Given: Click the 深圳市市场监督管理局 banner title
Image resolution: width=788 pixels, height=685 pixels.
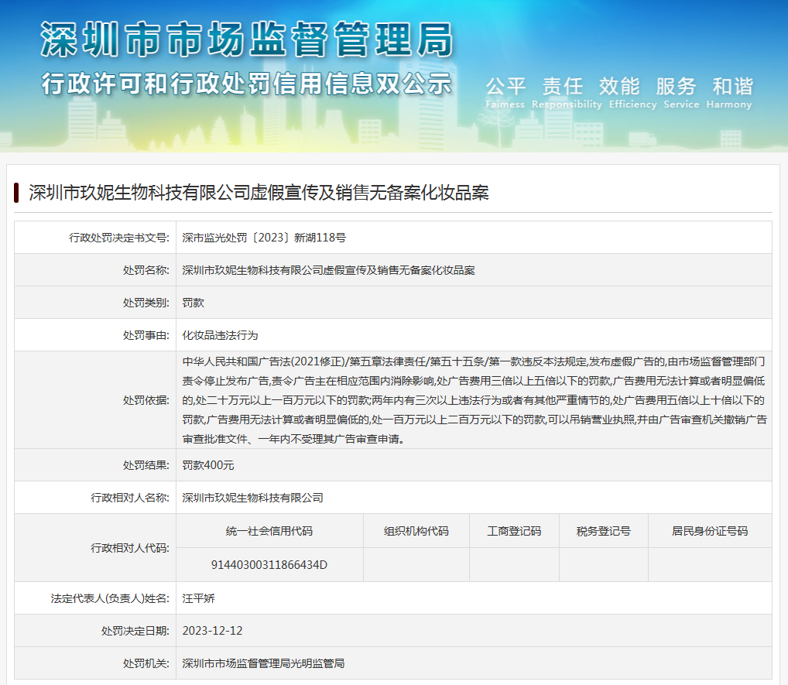Looking at the screenshot, I should click(246, 39).
